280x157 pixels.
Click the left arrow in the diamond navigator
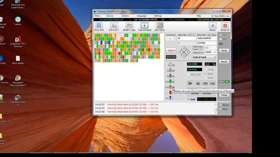[180, 52]
